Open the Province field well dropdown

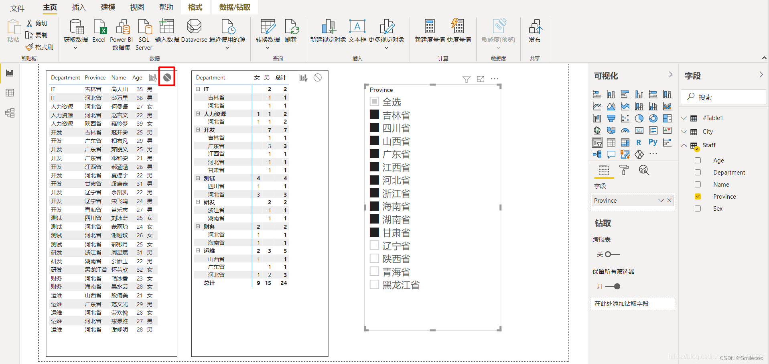[661, 201]
